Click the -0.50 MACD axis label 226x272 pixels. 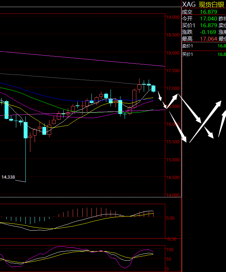click(x=171, y=239)
